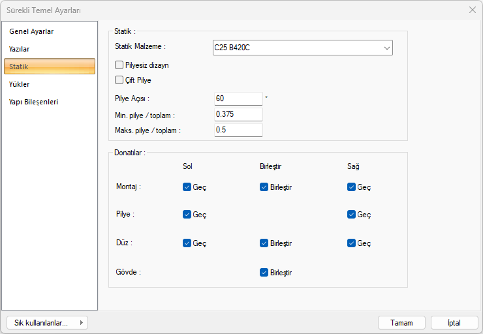Enable the Çift Pilye option
The height and width of the screenshot is (334, 483).
119,80
